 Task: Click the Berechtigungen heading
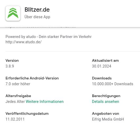[106, 96]
